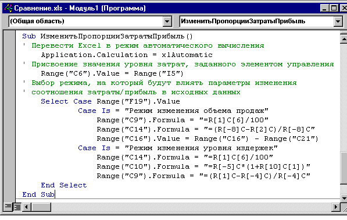Click the 'End Sub' line
This screenshot has height=220, width=347.
[x=38, y=194]
